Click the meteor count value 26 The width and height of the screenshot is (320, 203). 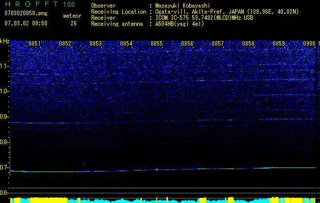pos(74,23)
